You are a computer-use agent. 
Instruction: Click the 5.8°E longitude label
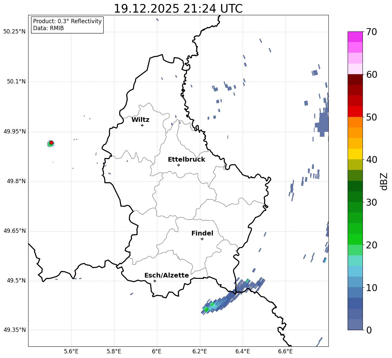(x=114, y=351)
